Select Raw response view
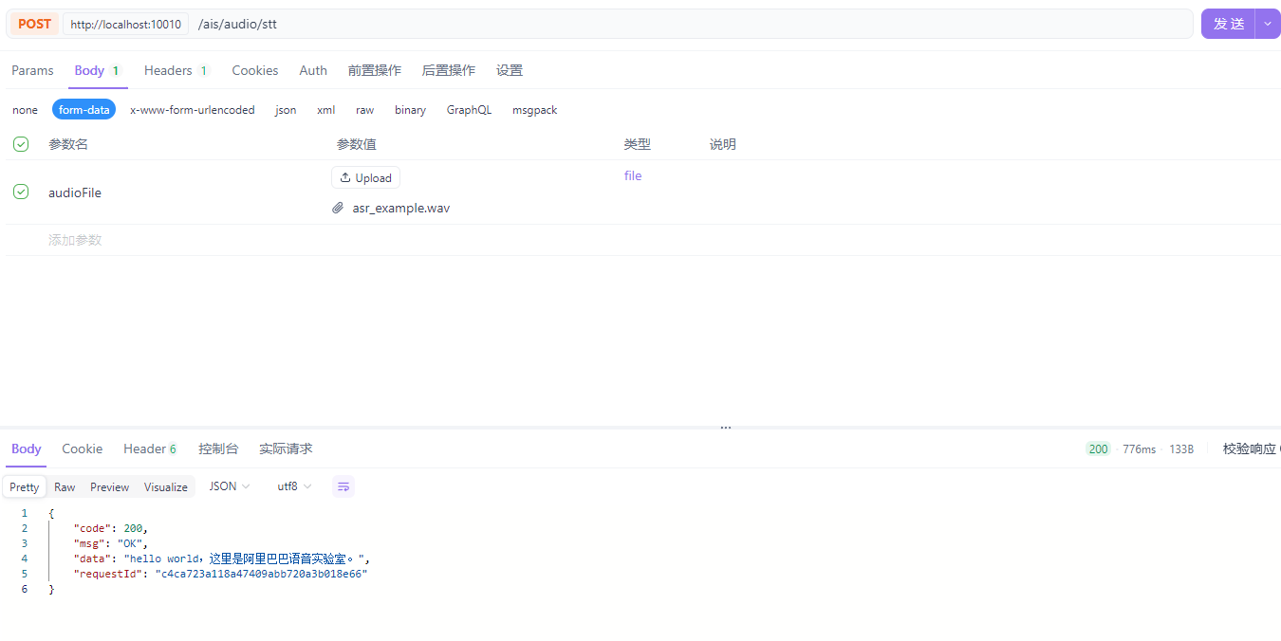 click(x=65, y=487)
